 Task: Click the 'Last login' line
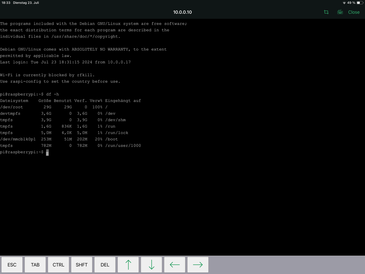click(65, 62)
